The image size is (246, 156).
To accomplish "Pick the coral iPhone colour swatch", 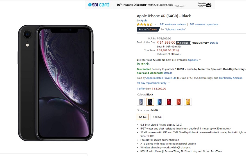I will (179, 102).
